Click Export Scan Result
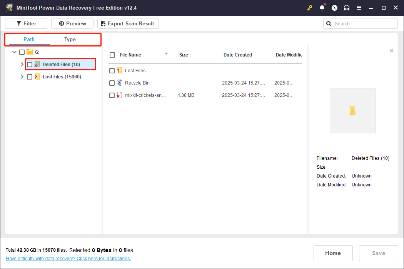The height and width of the screenshot is (269, 404). pyautogui.click(x=128, y=23)
